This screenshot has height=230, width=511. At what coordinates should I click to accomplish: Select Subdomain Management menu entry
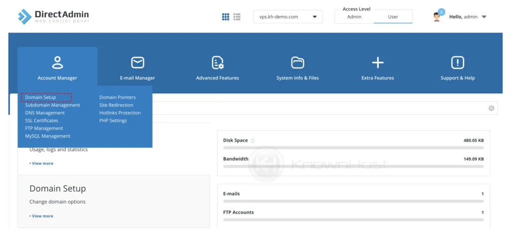(x=52, y=105)
